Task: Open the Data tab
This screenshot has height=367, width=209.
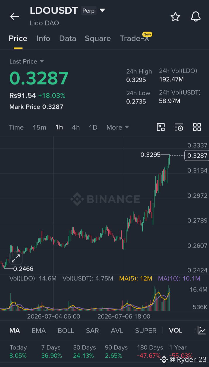Action: [x=68, y=39]
